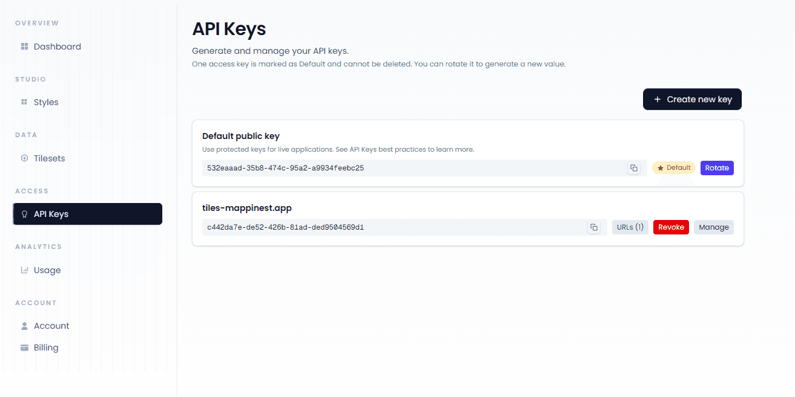795x397 pixels.
Task: Click the Tilesets globe icon
Action: [24, 158]
